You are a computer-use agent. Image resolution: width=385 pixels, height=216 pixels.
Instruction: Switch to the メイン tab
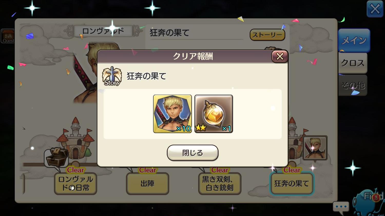[x=354, y=40]
